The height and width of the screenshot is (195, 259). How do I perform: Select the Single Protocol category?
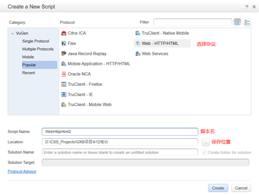click(x=36, y=41)
